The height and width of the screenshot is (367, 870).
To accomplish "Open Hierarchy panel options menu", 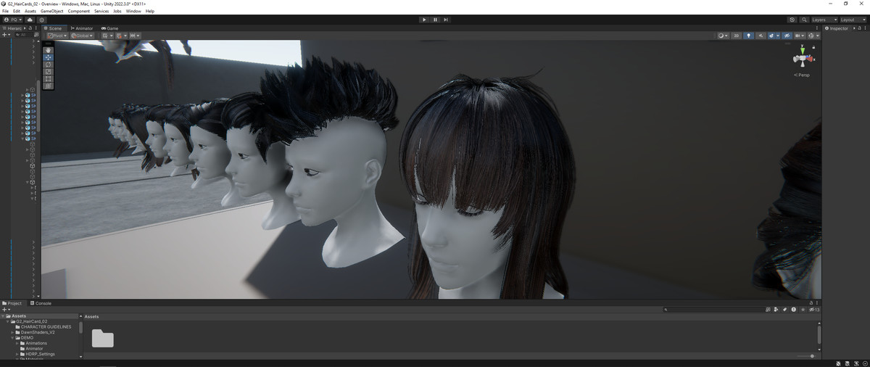I will [x=36, y=28].
